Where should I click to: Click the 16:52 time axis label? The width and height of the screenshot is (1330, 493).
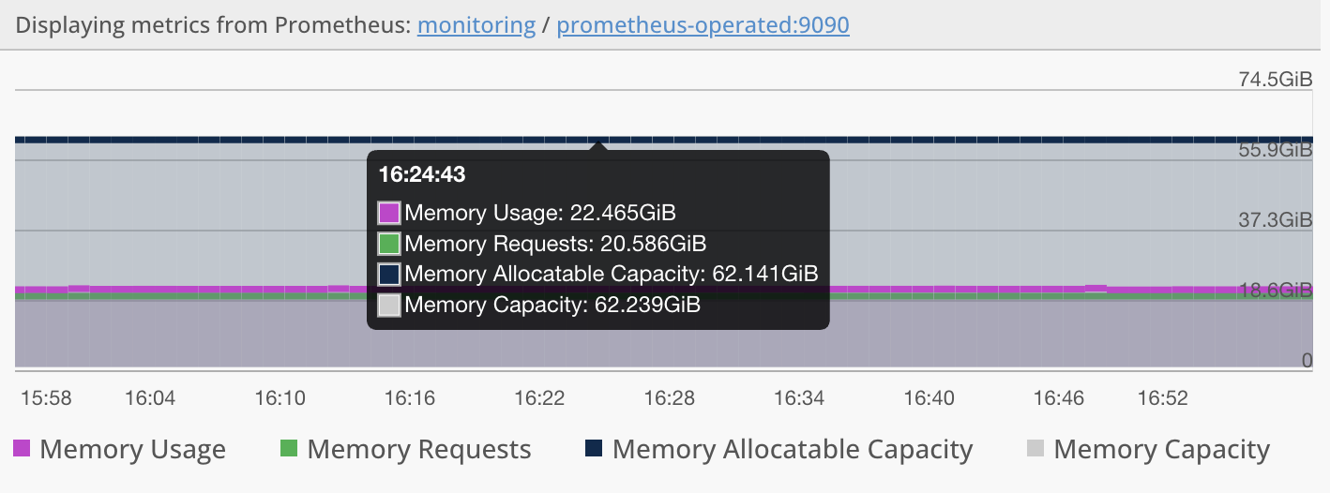coord(1162,398)
